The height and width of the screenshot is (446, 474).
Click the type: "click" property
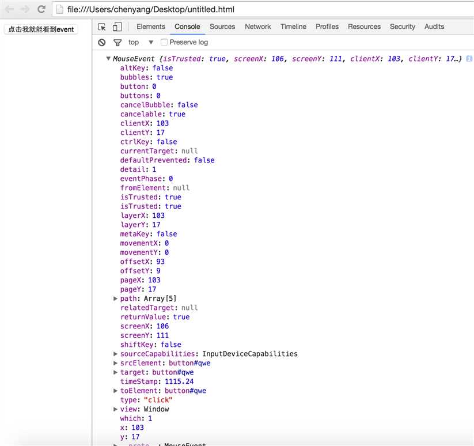click(x=146, y=400)
